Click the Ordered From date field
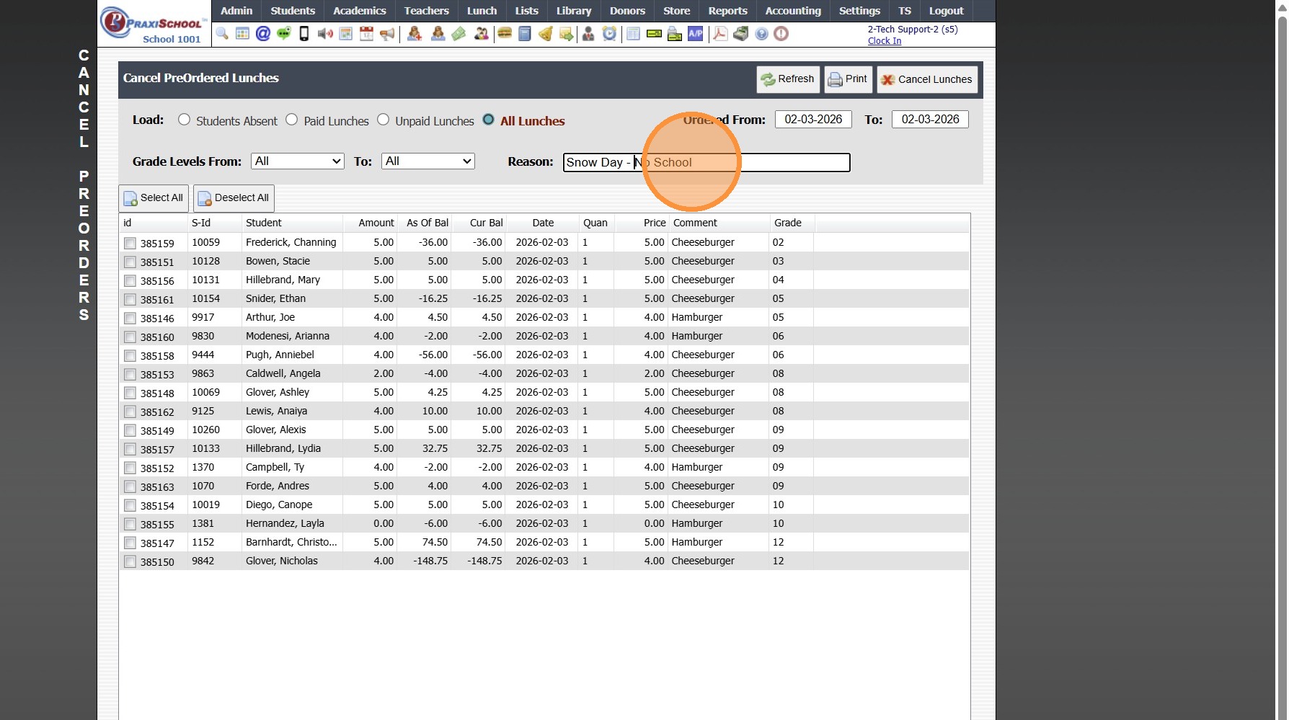Image resolution: width=1289 pixels, height=720 pixels. [x=813, y=120]
